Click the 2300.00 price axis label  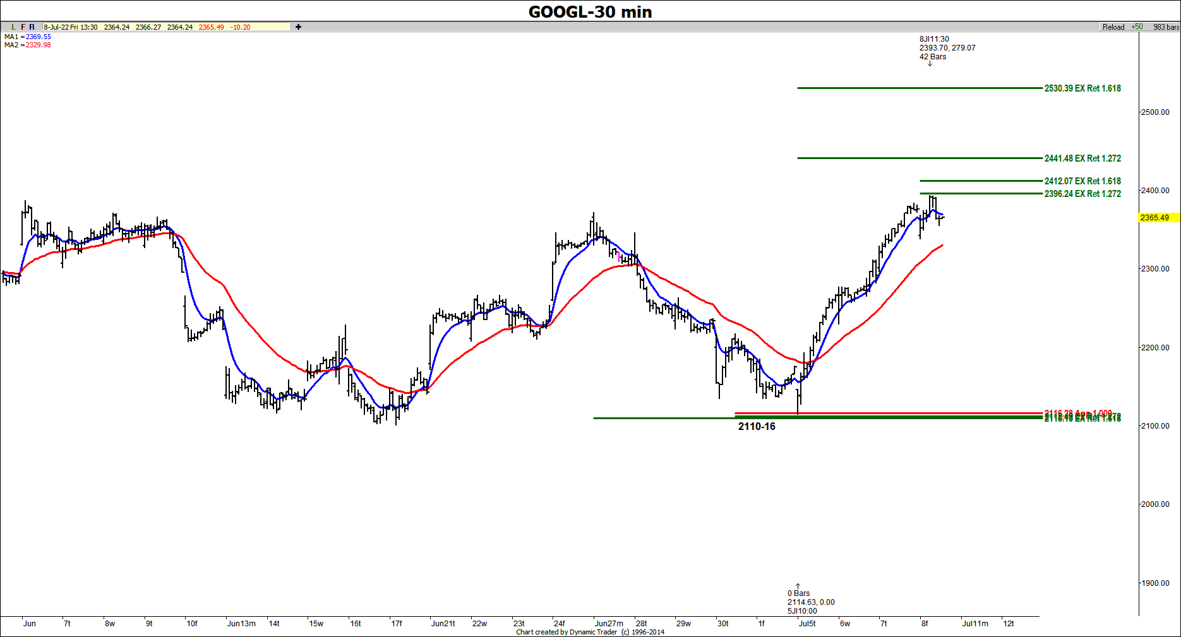[1155, 269]
